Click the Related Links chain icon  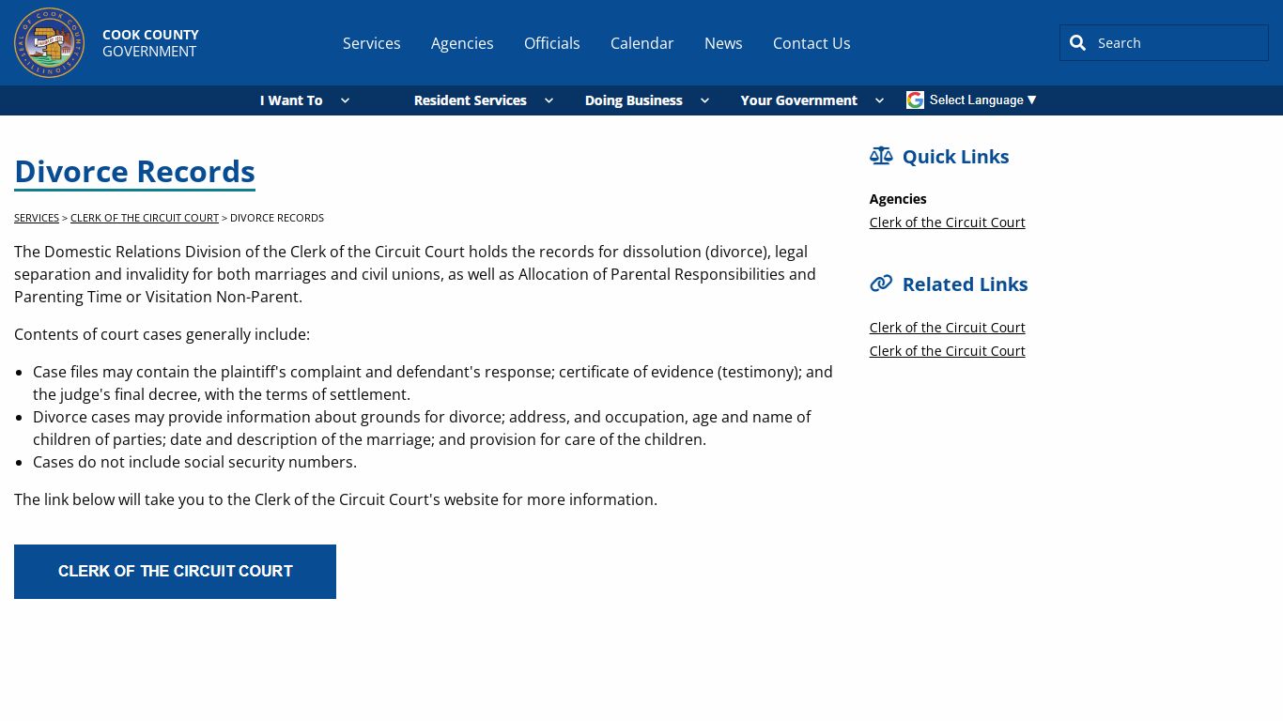click(x=881, y=284)
